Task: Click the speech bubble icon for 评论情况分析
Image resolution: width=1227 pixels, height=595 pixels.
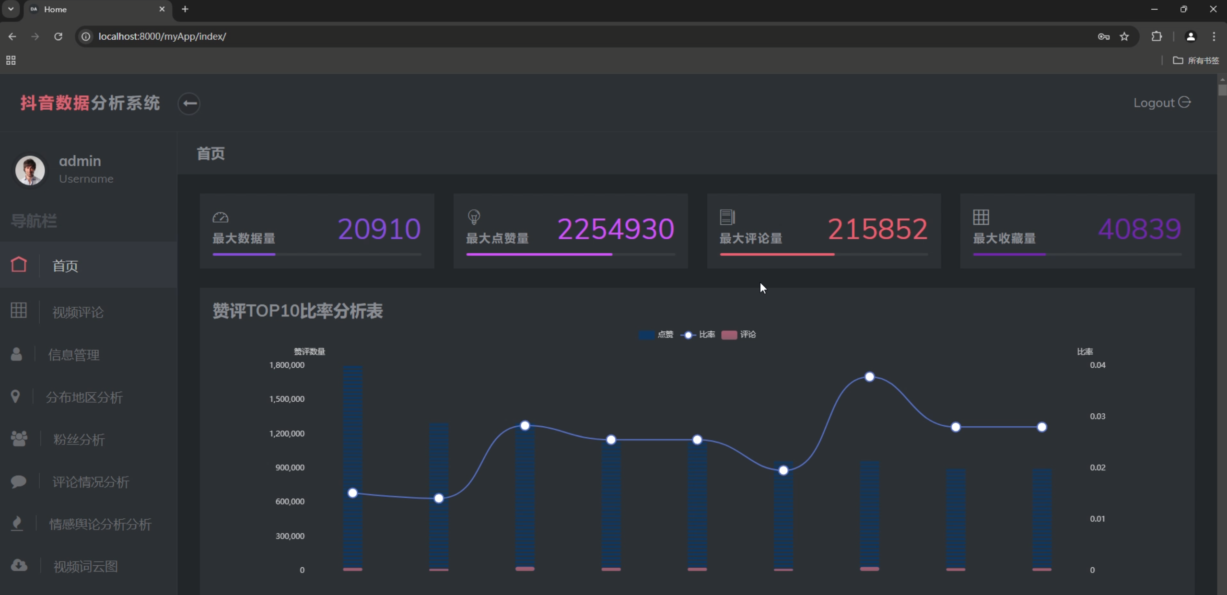Action: click(19, 481)
